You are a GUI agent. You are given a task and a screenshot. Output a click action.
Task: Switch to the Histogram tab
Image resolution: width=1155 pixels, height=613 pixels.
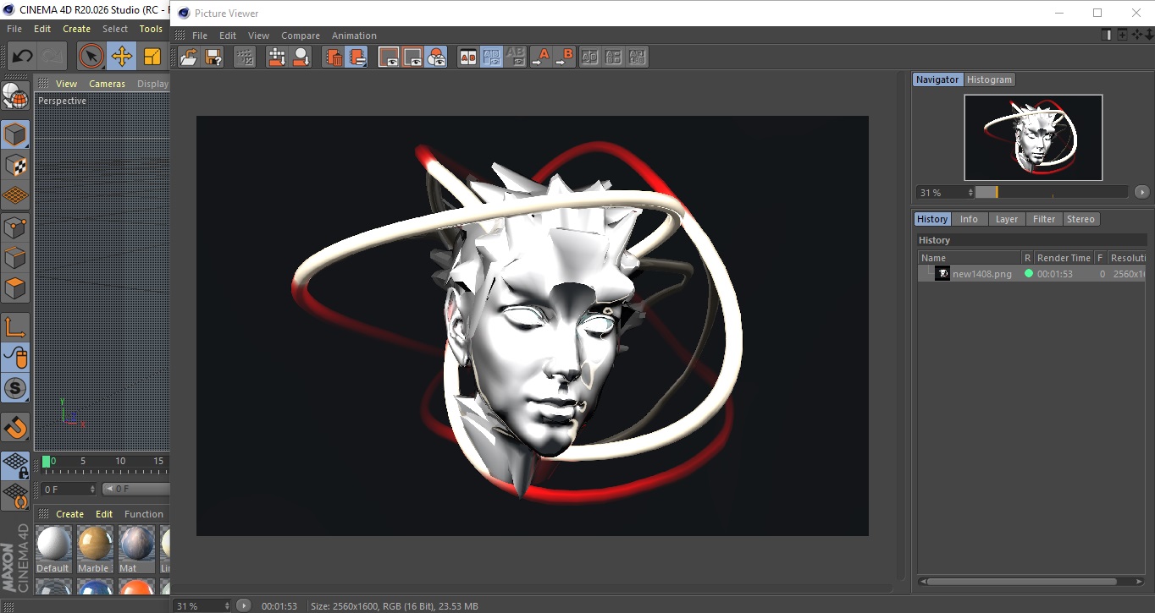coord(989,79)
